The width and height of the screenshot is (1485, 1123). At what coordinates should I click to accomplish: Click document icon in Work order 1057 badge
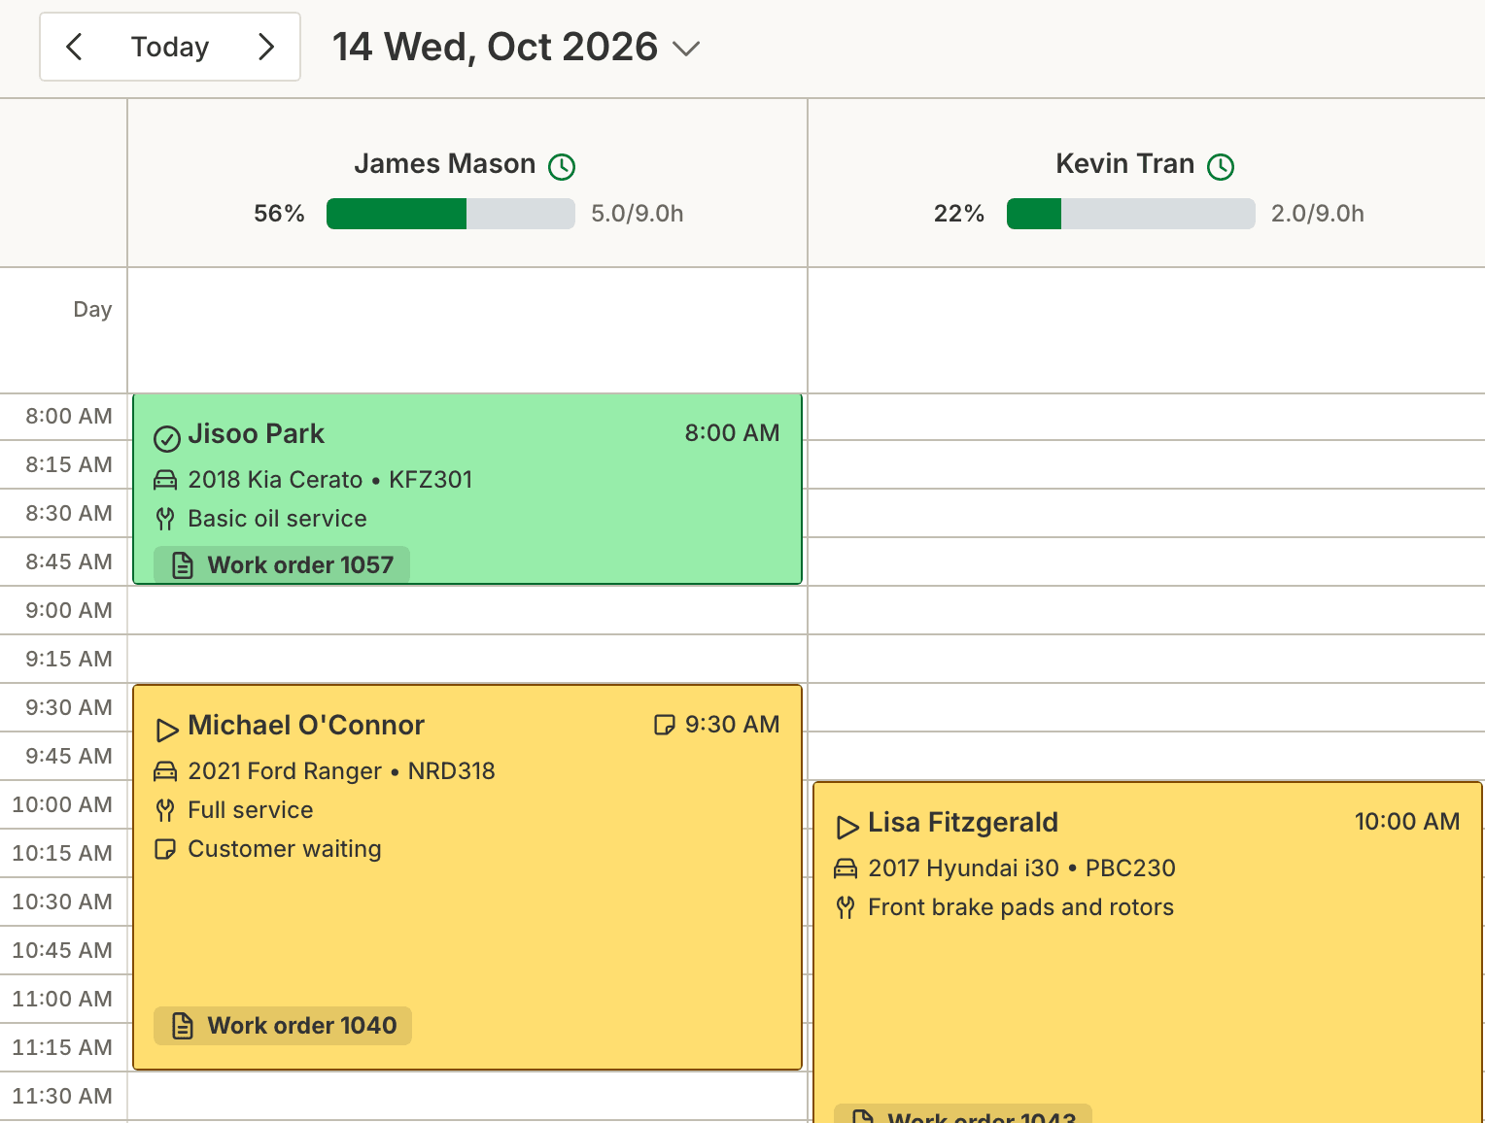(183, 565)
